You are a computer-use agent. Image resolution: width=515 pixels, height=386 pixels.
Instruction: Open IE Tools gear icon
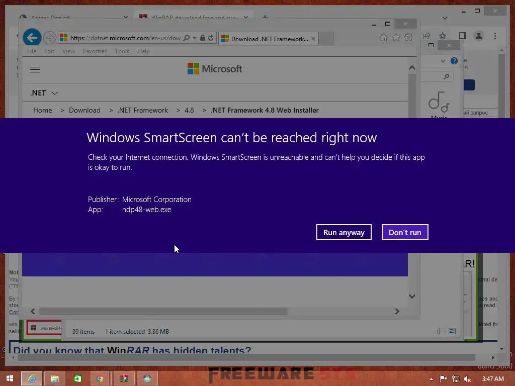pos(408,37)
